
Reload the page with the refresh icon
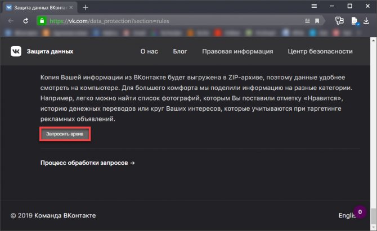[25, 21]
